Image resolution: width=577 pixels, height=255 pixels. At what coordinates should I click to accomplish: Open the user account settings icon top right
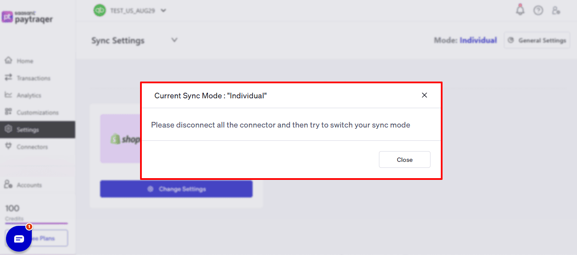[556, 10]
